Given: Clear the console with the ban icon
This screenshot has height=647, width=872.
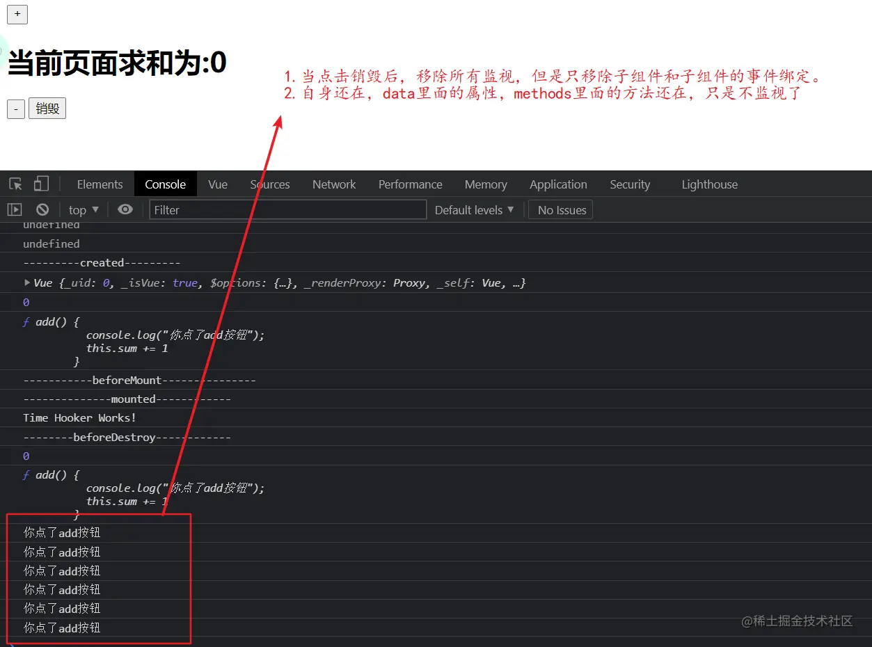Looking at the screenshot, I should pyautogui.click(x=42, y=209).
